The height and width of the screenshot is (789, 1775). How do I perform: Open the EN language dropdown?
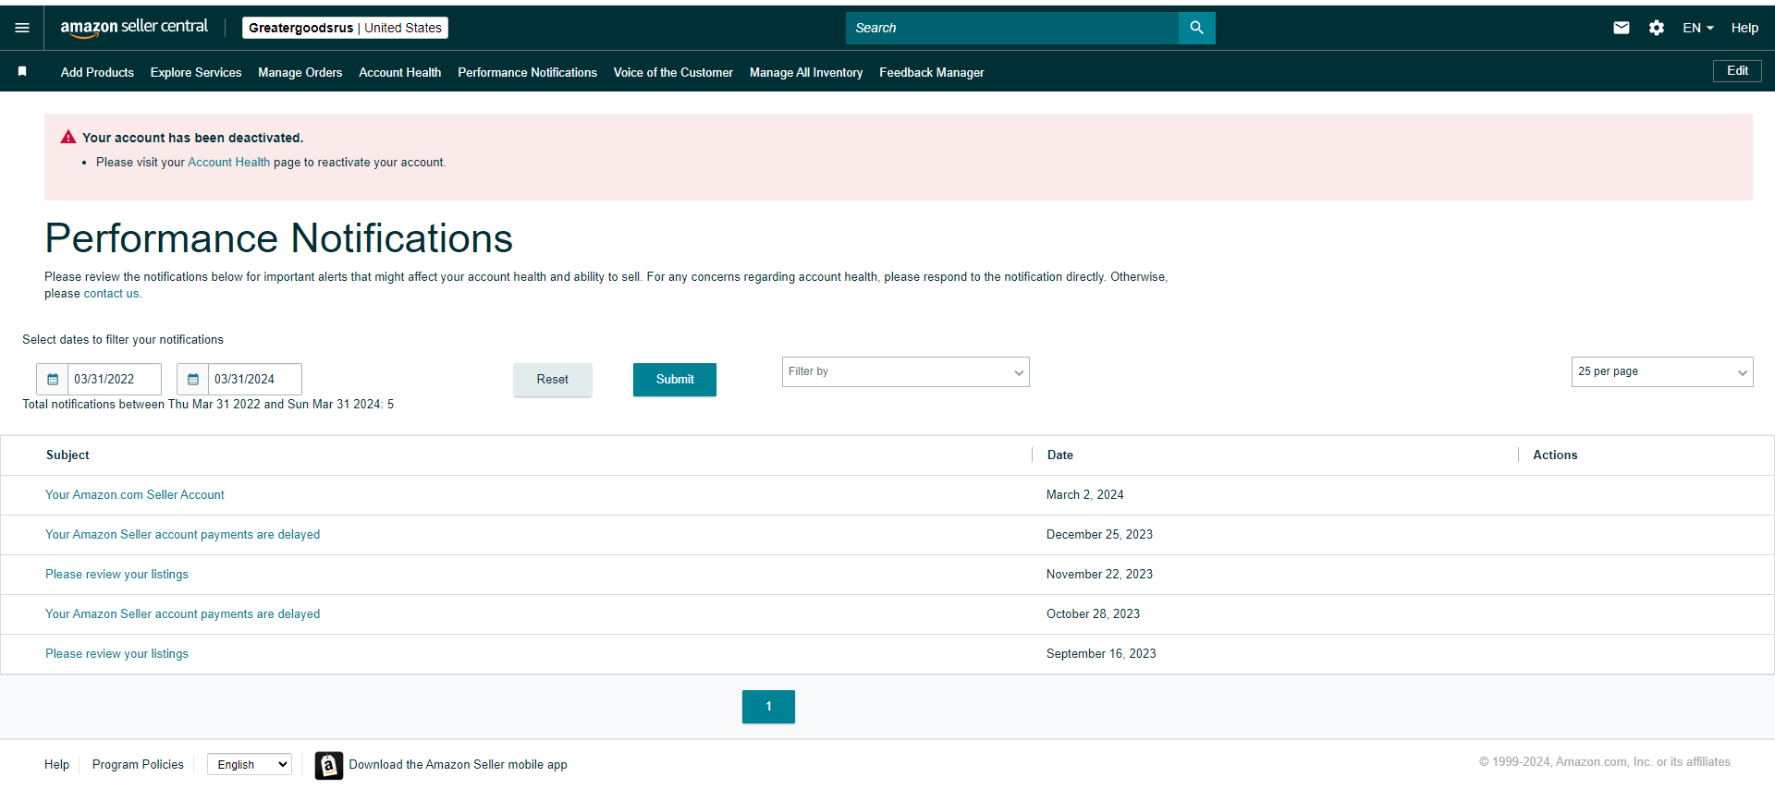pyautogui.click(x=1698, y=28)
